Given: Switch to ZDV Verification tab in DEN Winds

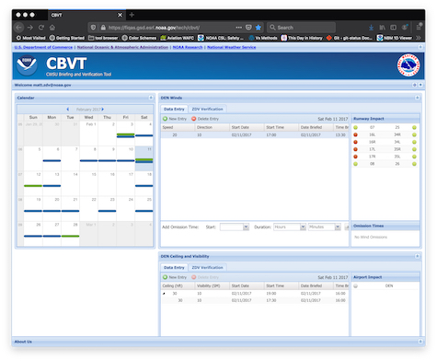Looking at the screenshot, I should (x=207, y=109).
